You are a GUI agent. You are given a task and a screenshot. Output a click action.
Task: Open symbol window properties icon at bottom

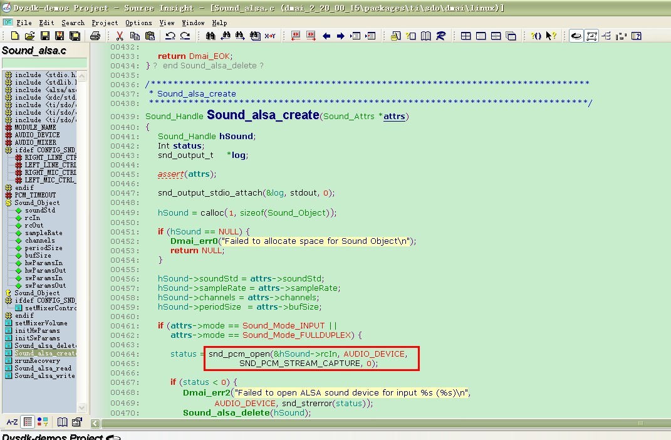click(77, 422)
